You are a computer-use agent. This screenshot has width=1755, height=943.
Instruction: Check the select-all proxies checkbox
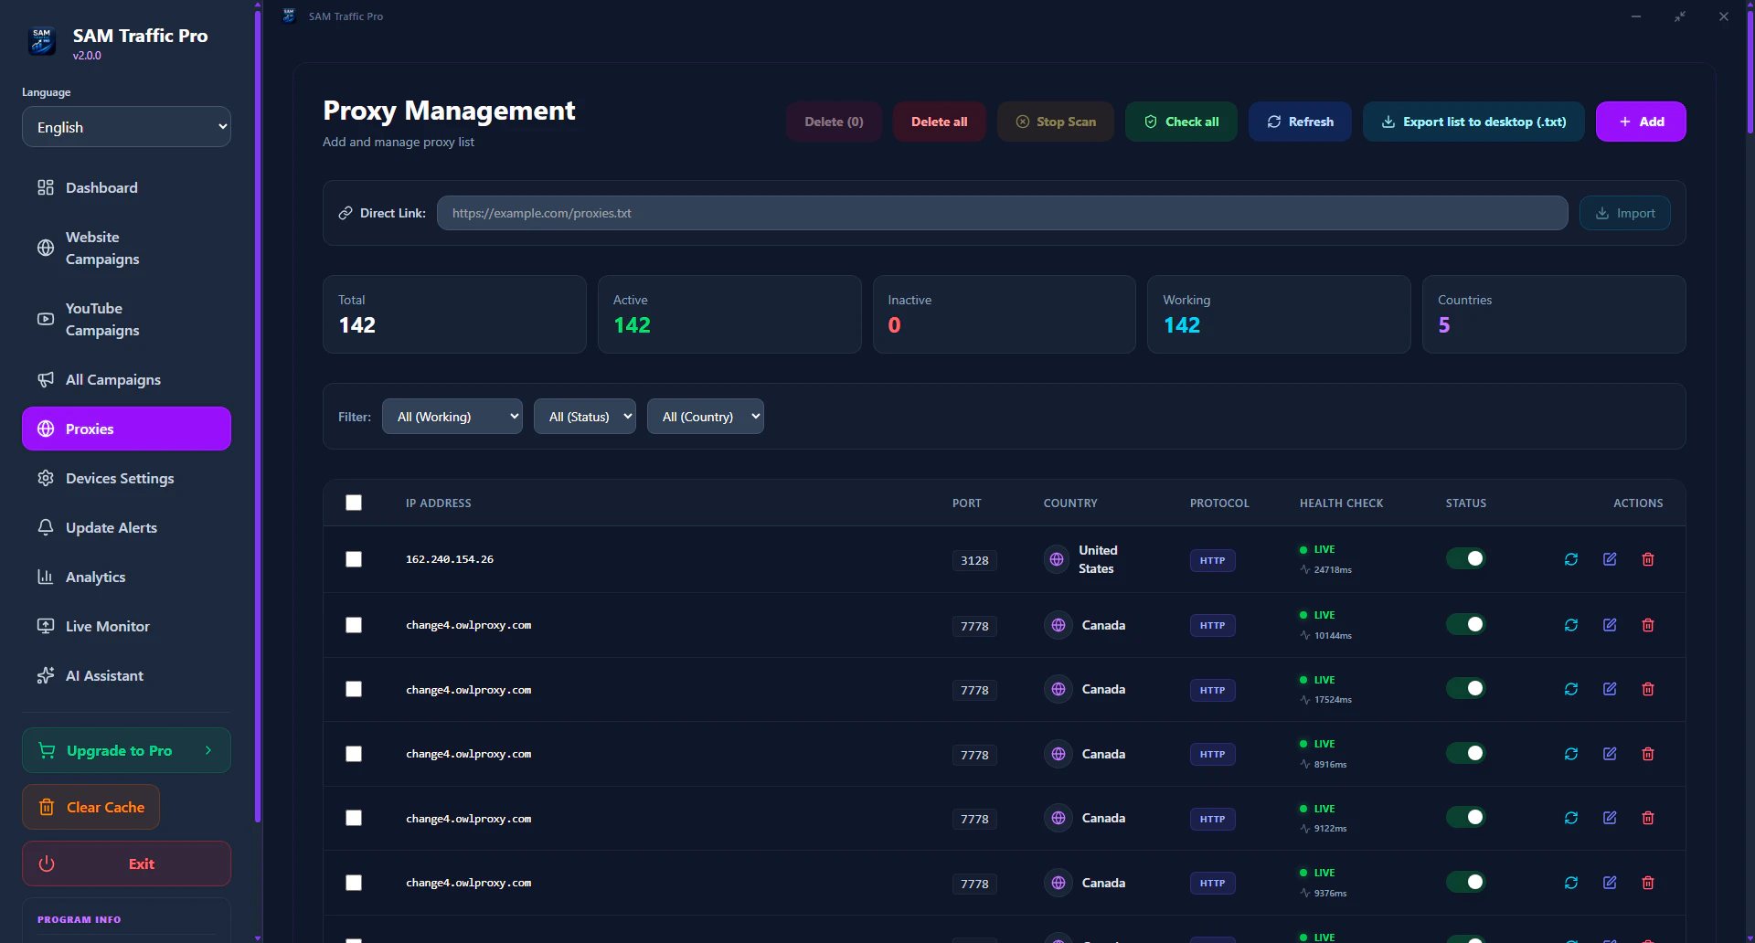(354, 503)
